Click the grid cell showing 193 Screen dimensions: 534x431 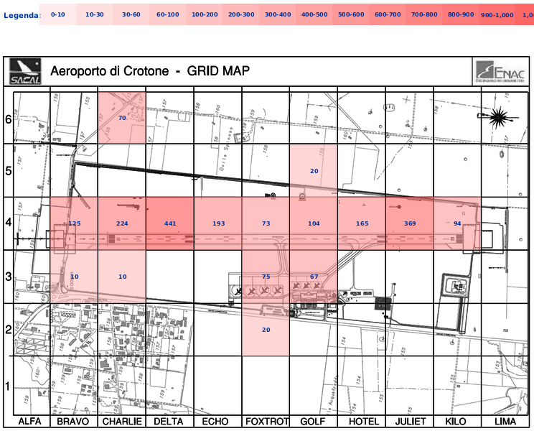[x=218, y=223]
